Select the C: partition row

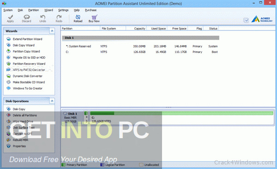pyautogui.click(x=141, y=52)
